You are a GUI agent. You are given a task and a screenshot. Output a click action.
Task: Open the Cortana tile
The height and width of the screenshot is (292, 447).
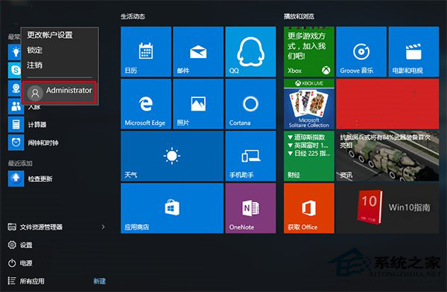[x=250, y=104]
